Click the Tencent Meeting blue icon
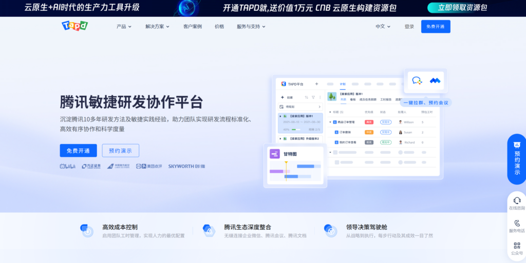Screen dimensions: 526x263 [435, 80]
